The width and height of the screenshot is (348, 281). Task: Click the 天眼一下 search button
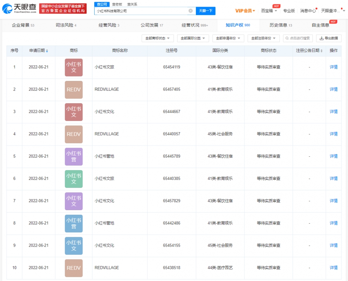click(x=205, y=11)
